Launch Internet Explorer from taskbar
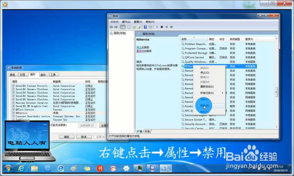 point(21,168)
